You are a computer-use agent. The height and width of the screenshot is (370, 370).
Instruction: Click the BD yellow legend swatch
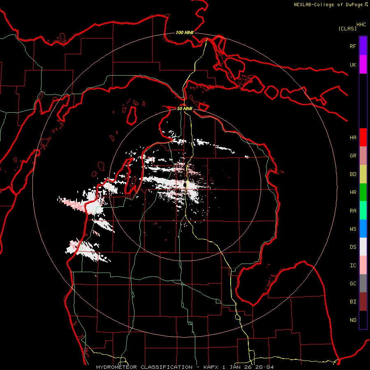click(x=363, y=174)
